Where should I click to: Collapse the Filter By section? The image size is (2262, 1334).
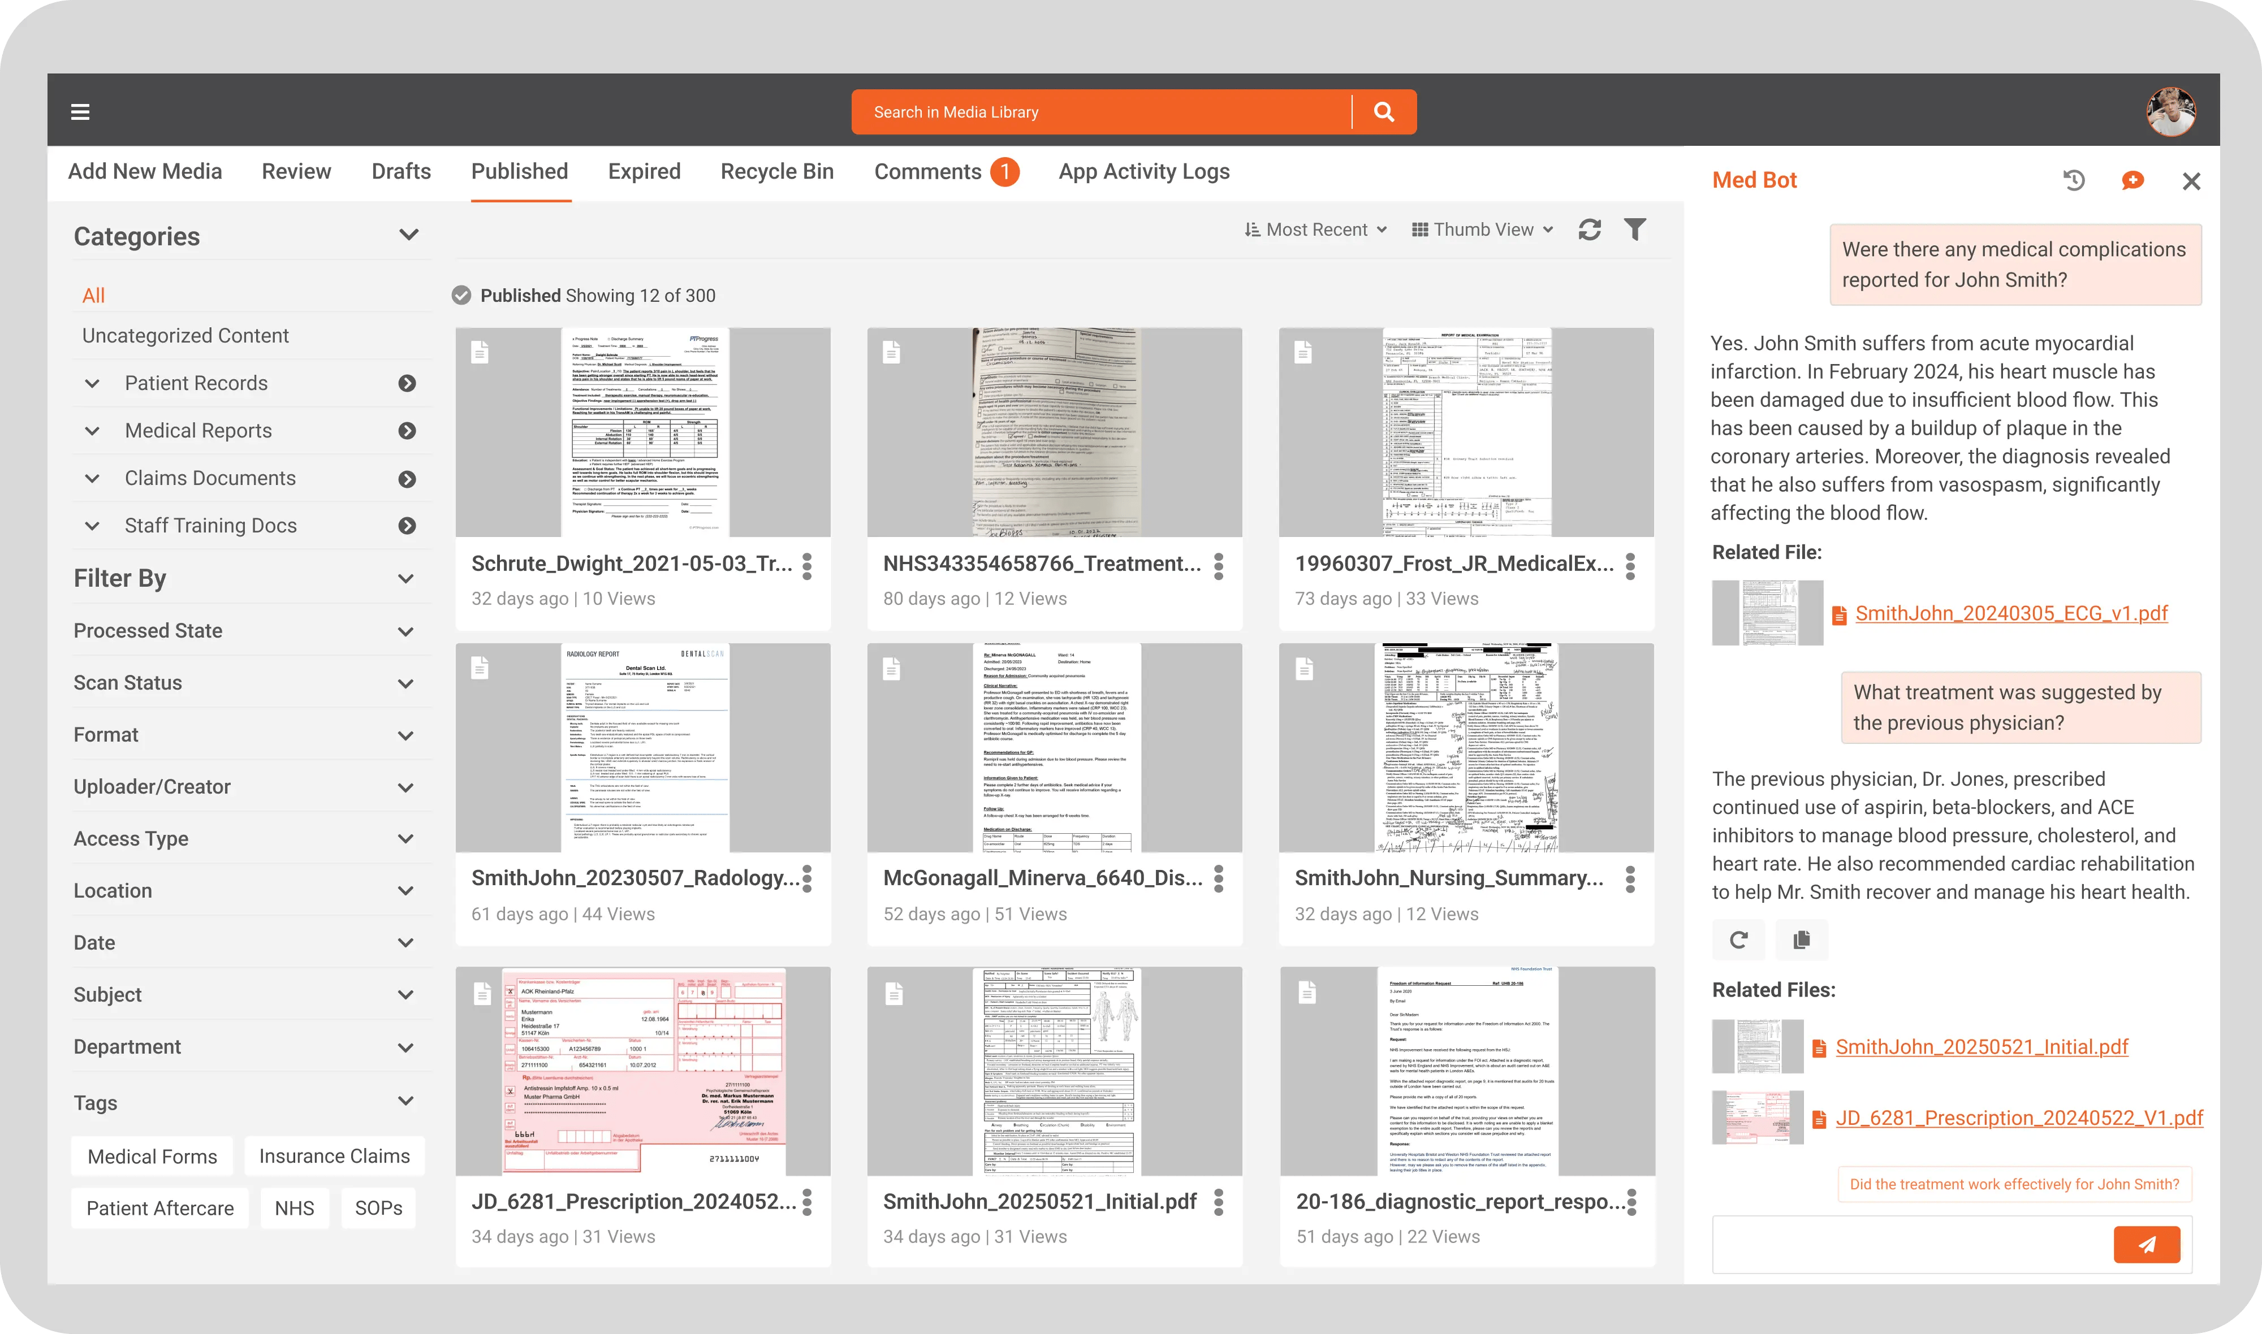click(407, 579)
